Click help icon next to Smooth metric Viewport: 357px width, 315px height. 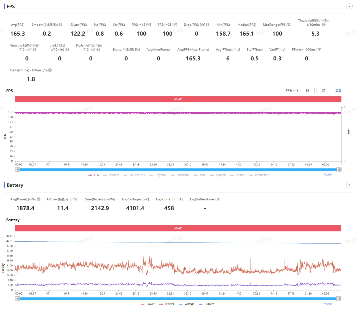point(60,25)
